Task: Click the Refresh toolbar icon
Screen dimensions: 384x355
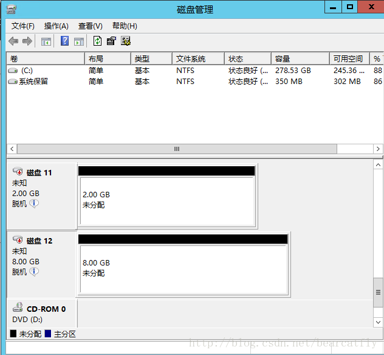Action: 97,41
